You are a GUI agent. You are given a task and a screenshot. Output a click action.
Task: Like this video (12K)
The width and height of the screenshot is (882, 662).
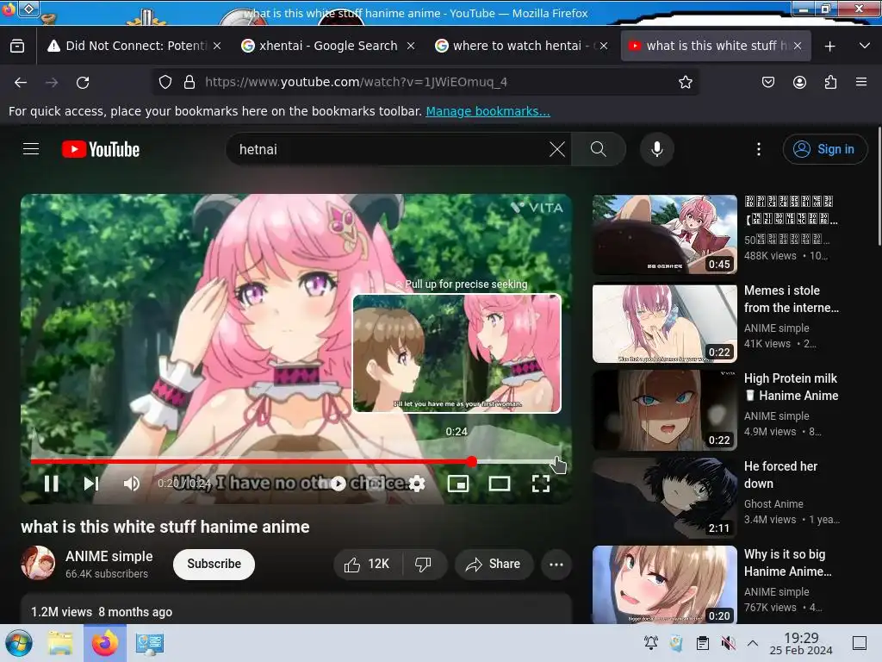368,564
